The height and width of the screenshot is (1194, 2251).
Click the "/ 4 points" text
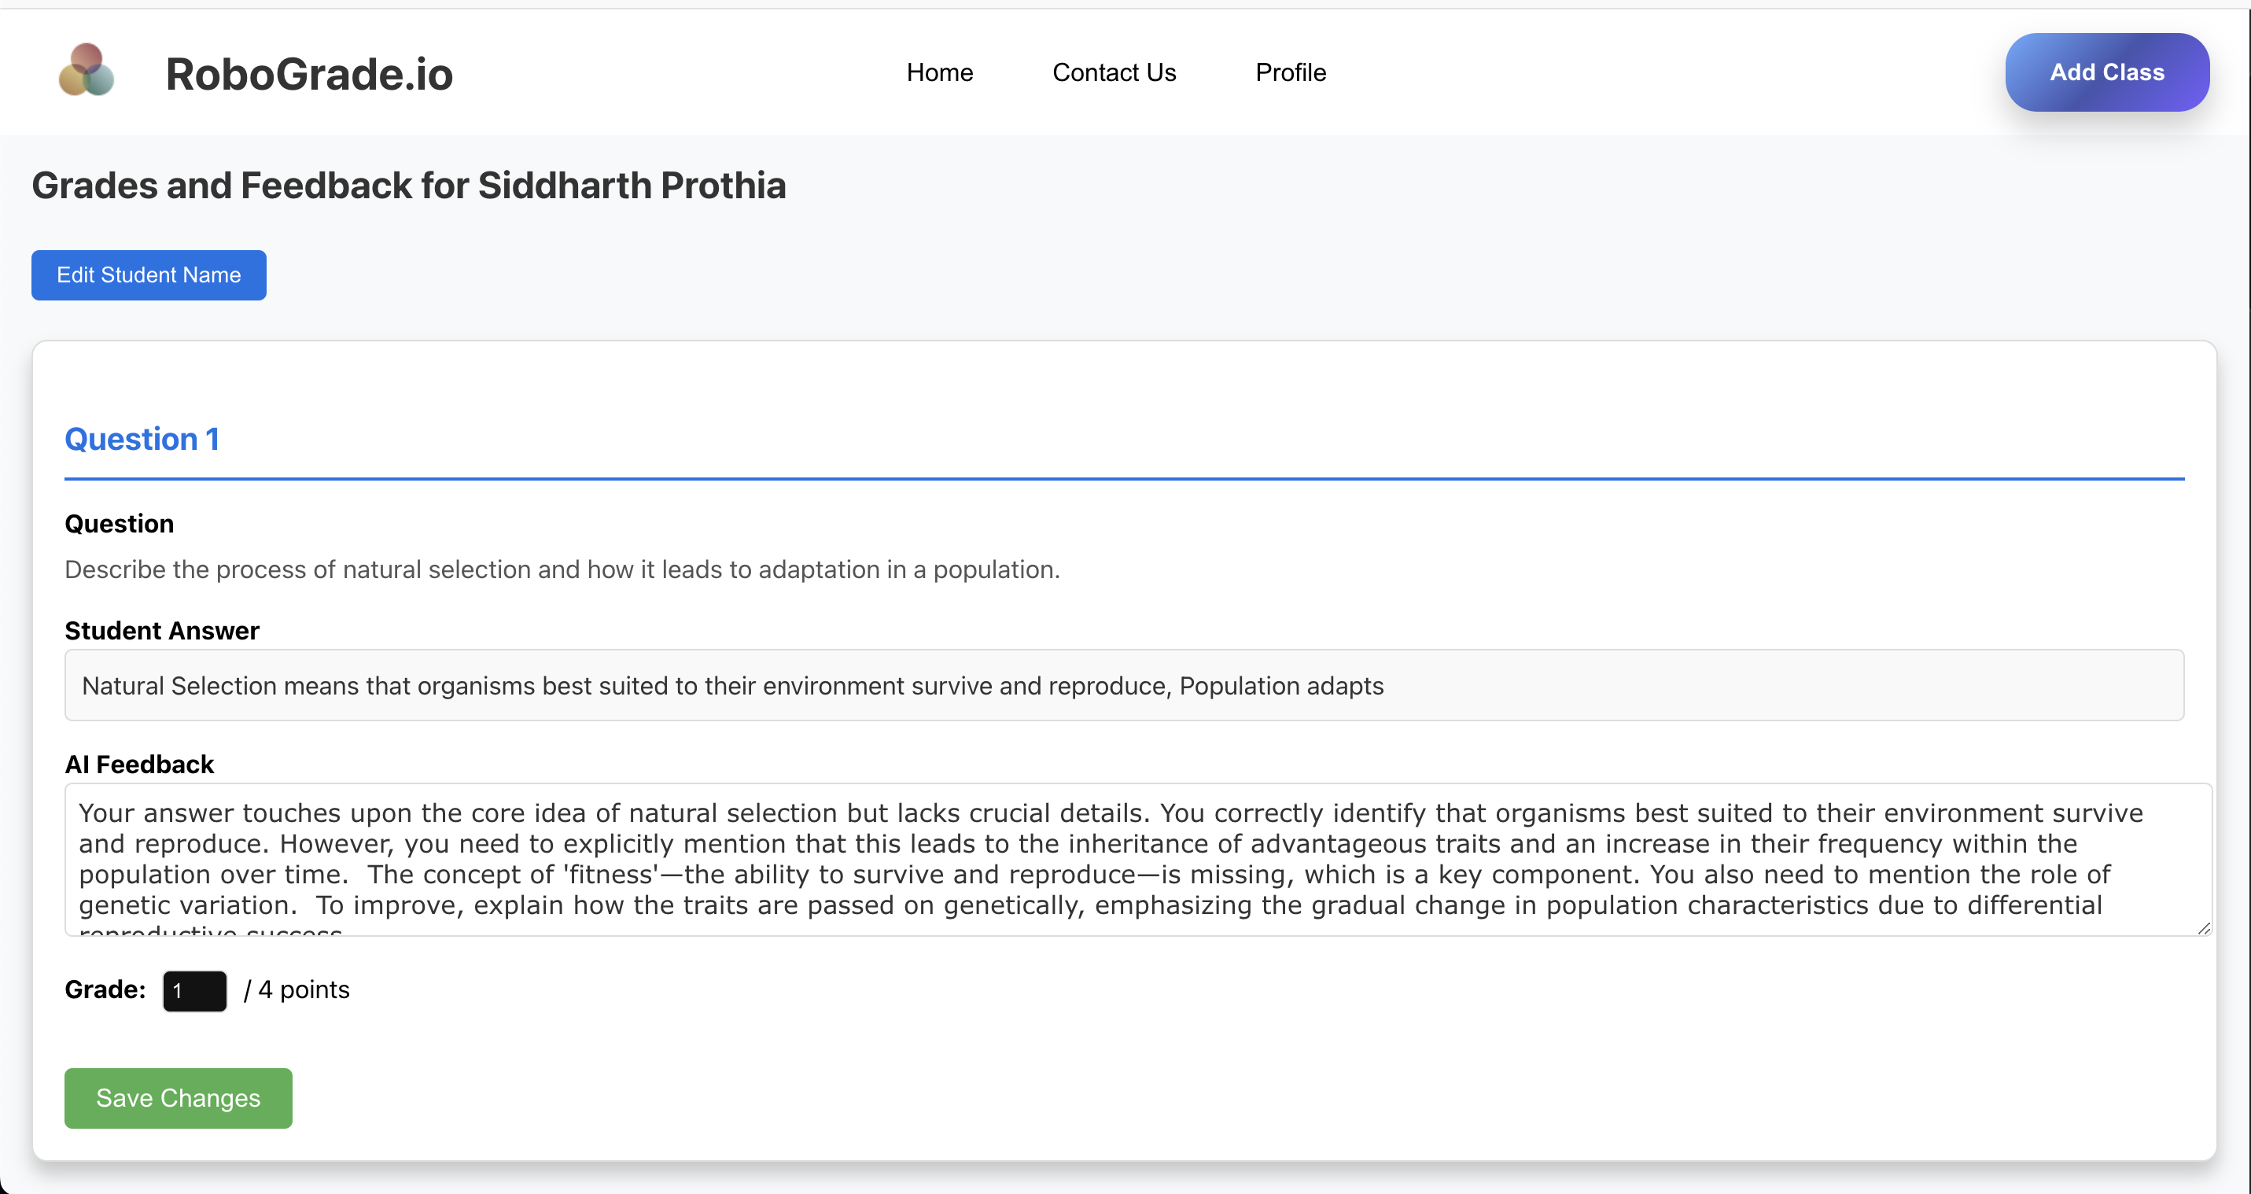point(297,989)
